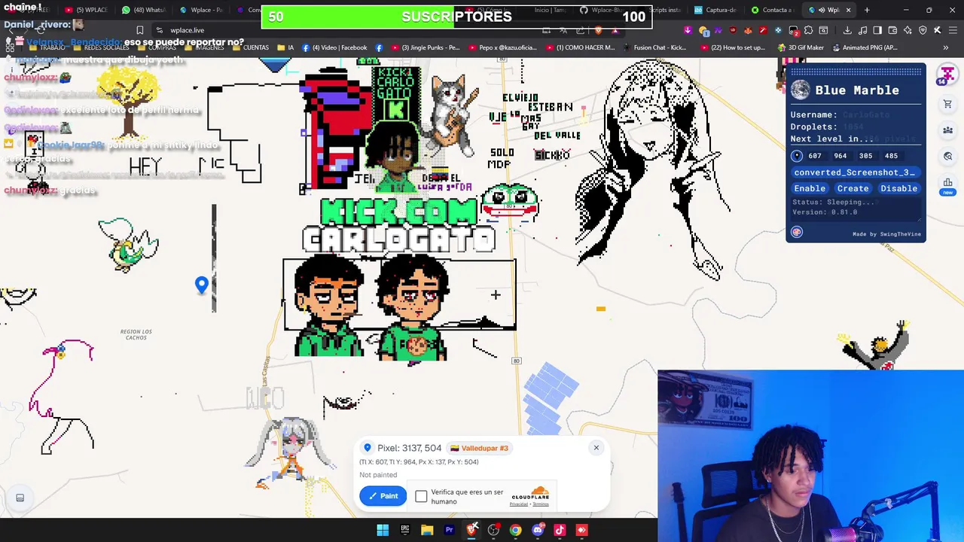
Task: Click the converted_Screenshot template file button
Action: pos(855,172)
